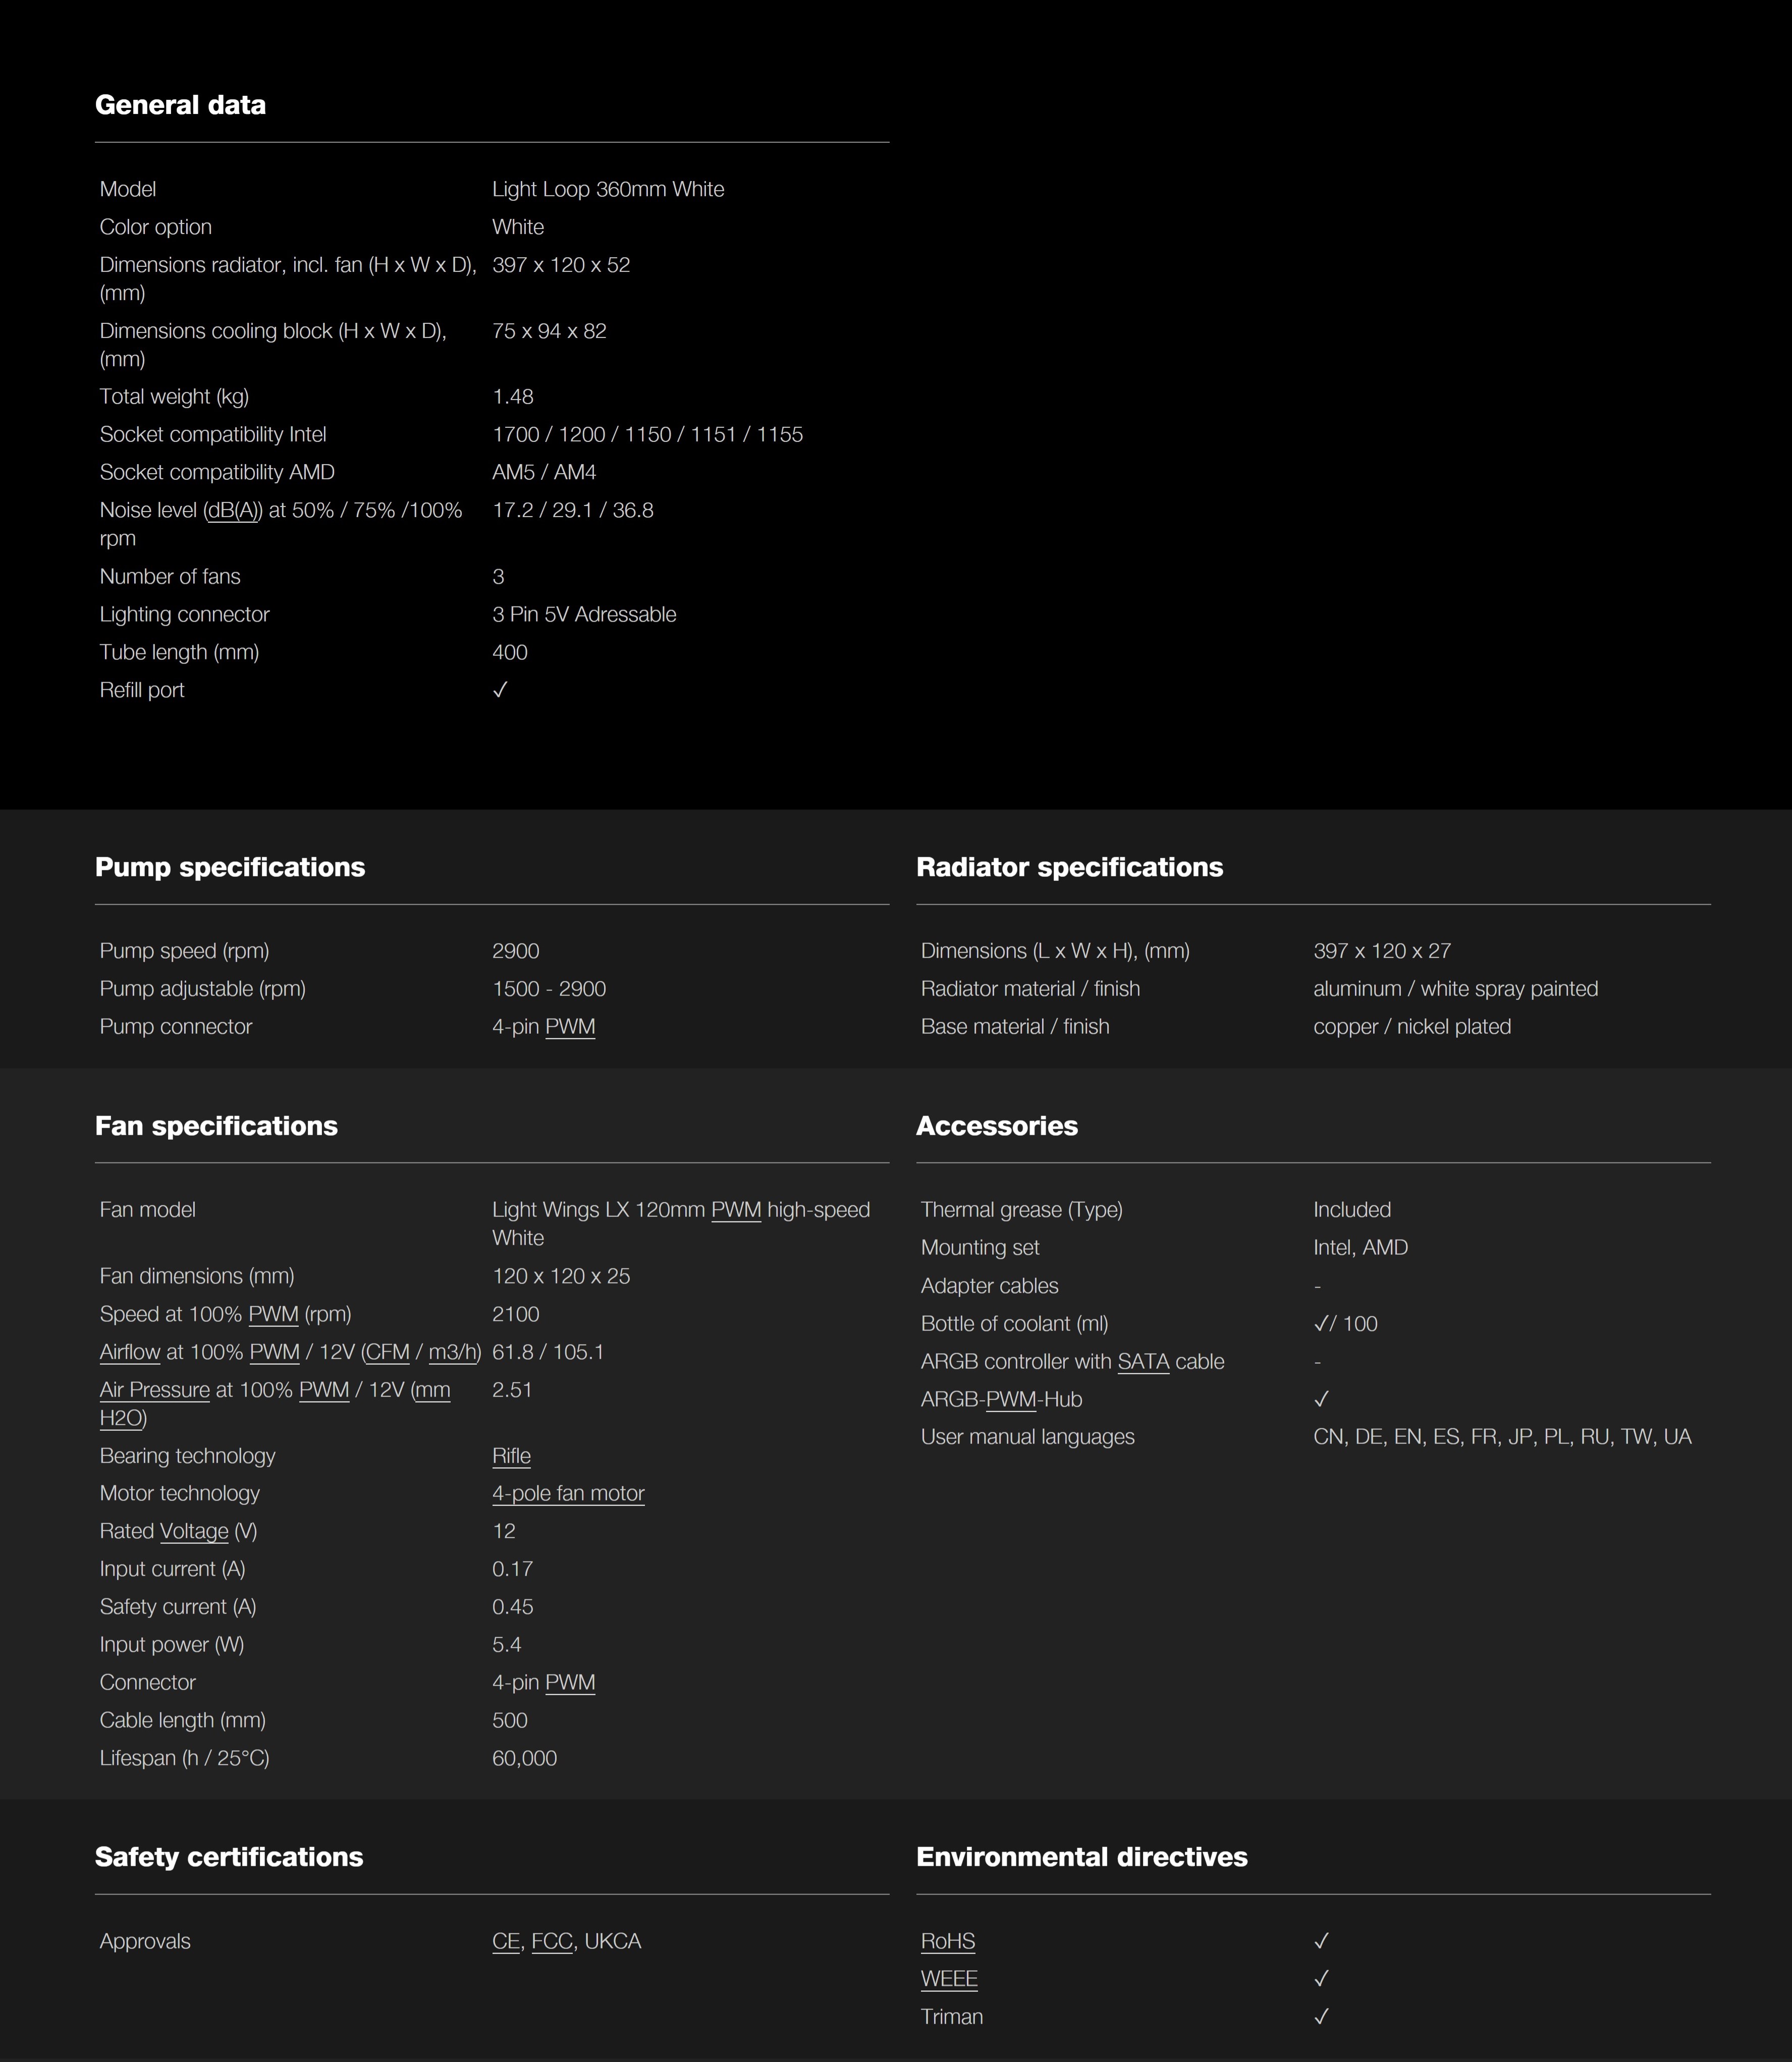Click the Mounting set value Intel, AMD
This screenshot has width=1792, height=2062.
[1360, 1247]
